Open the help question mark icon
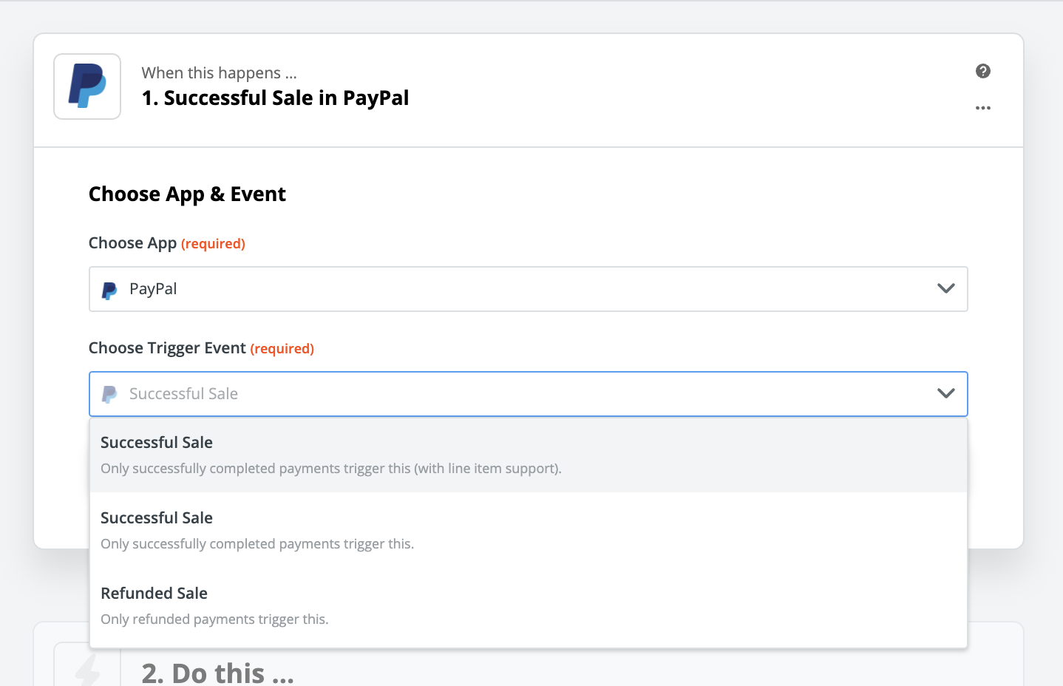Image resolution: width=1063 pixels, height=686 pixels. (983, 71)
